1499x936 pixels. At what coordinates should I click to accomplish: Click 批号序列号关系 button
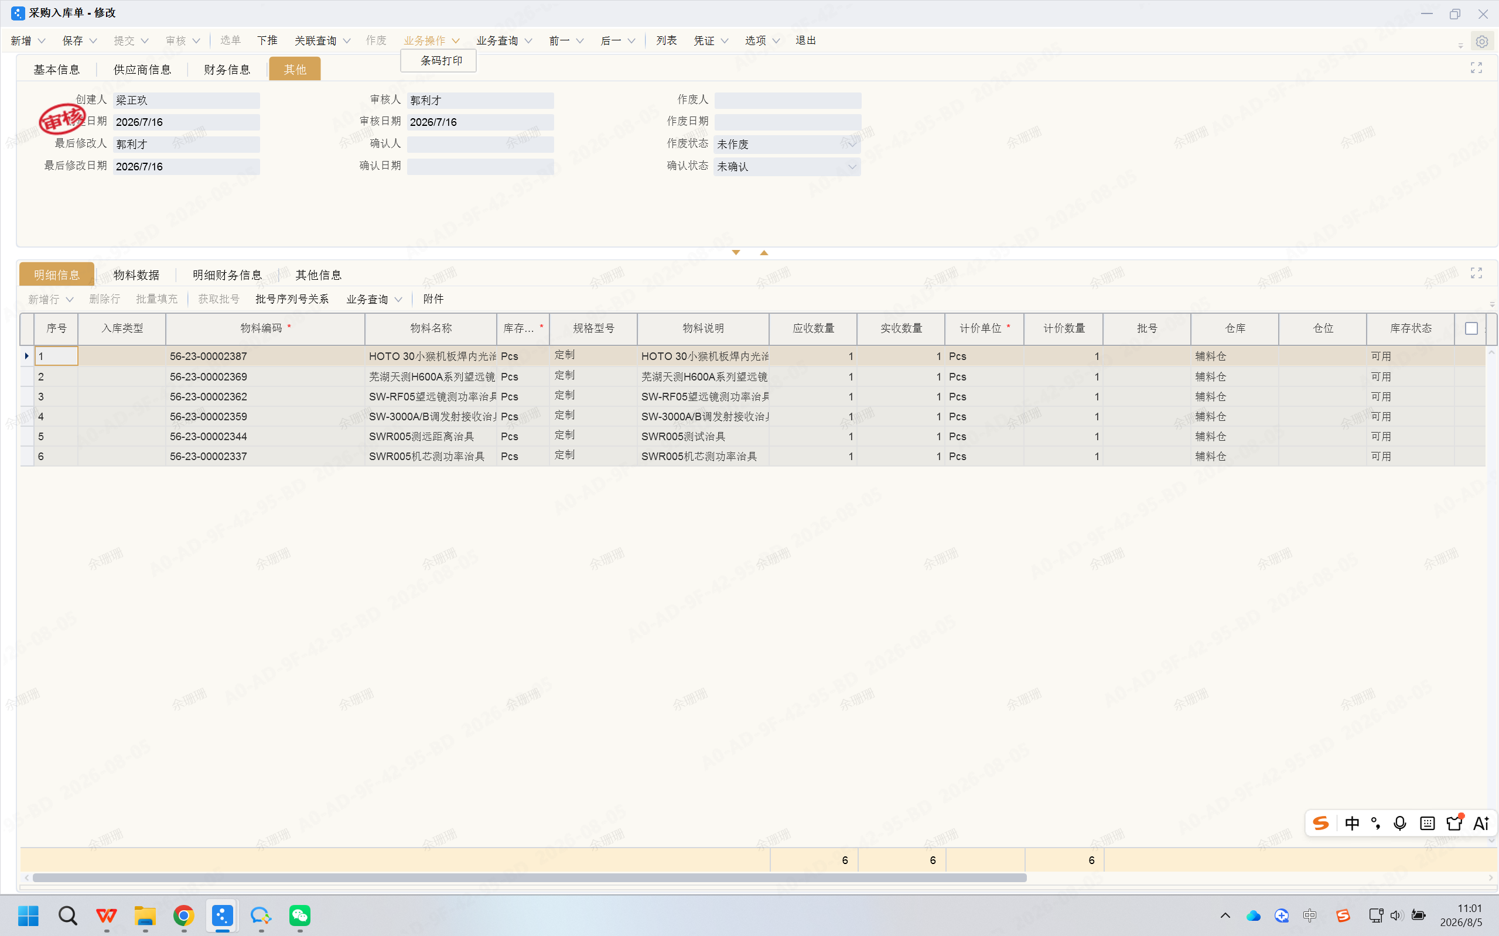(x=292, y=299)
